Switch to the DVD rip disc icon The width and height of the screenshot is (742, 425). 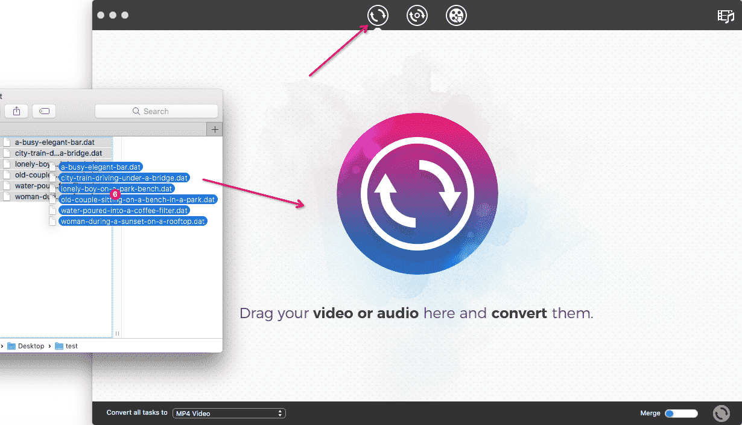click(417, 15)
